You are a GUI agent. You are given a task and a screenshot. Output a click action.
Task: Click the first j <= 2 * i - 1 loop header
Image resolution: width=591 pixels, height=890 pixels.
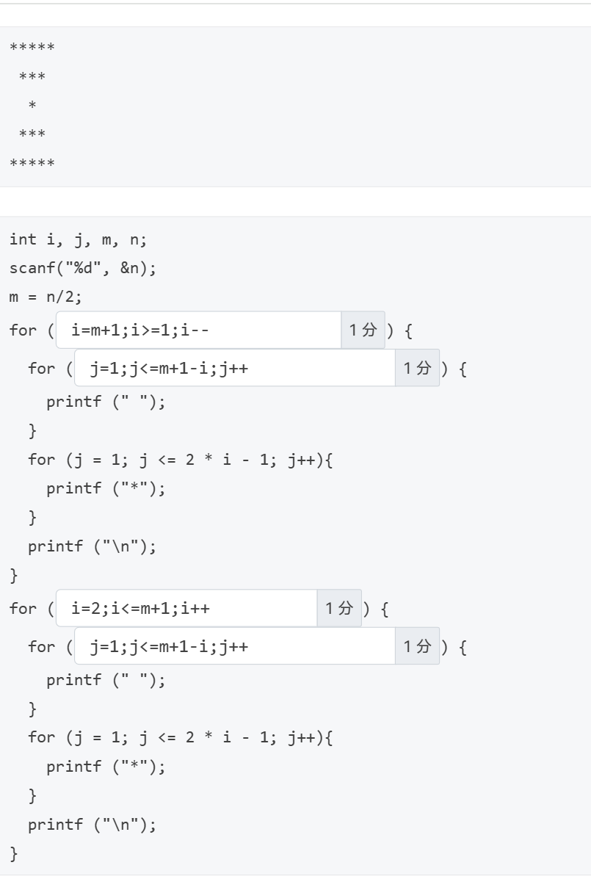181,460
